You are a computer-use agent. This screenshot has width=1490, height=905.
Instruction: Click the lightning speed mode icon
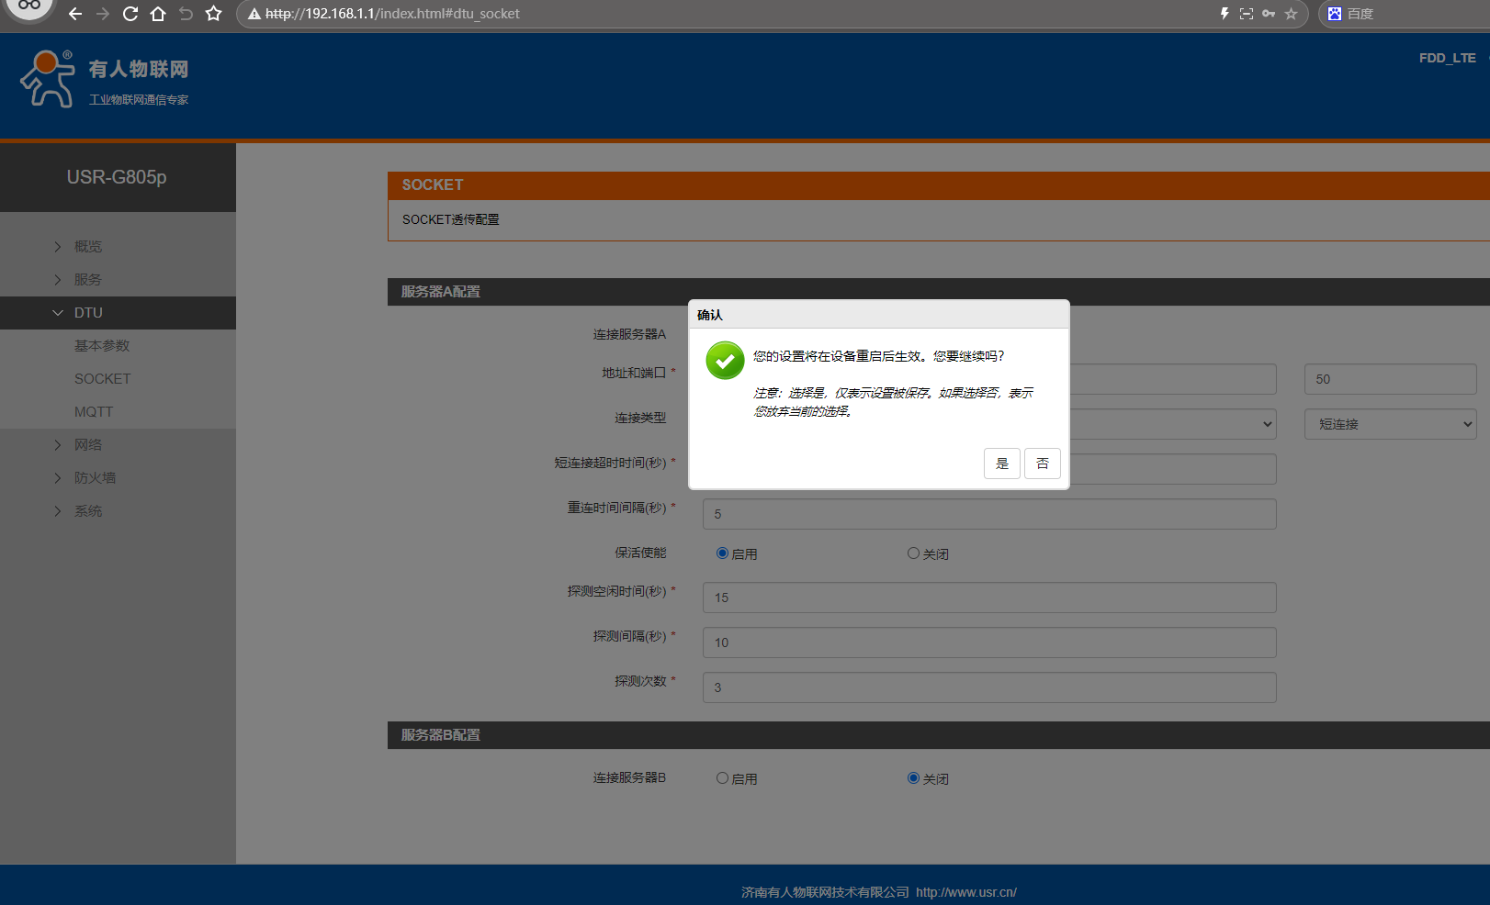tap(1224, 14)
